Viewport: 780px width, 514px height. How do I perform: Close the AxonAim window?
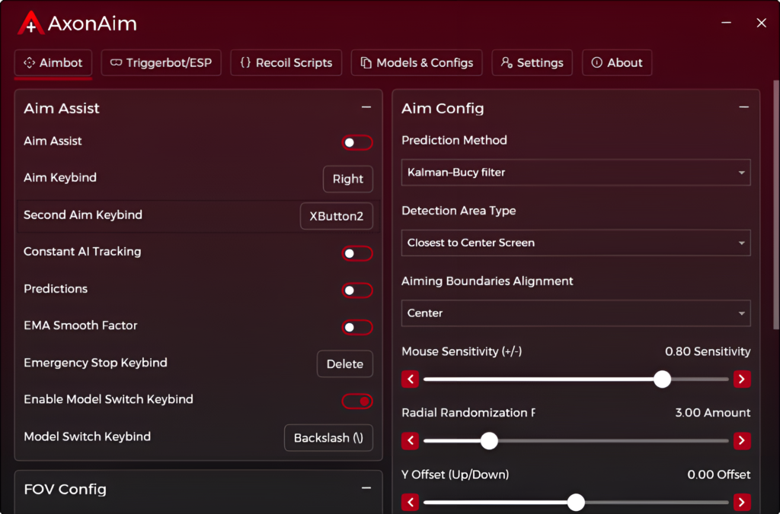click(761, 23)
